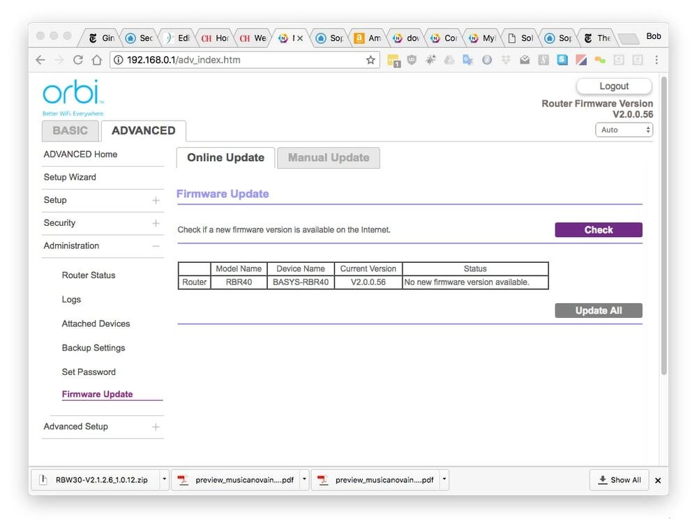Collapse the Administration sidebar section
Image resolution: width=697 pixels, height=529 pixels.
[156, 246]
